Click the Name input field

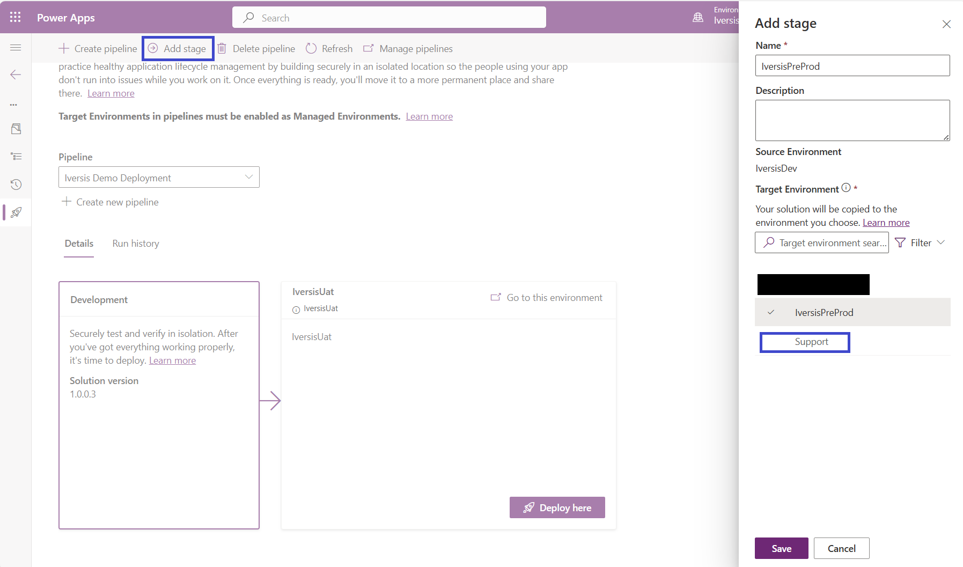(852, 65)
